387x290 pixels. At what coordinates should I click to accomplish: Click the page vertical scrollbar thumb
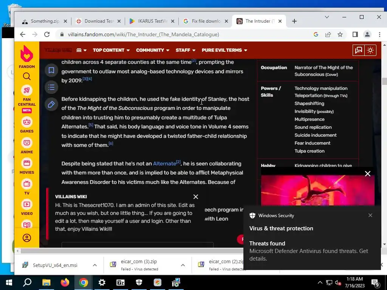[384, 81]
